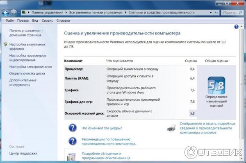Select the Процессор: row label
246x163 pixels.
tap(74, 69)
